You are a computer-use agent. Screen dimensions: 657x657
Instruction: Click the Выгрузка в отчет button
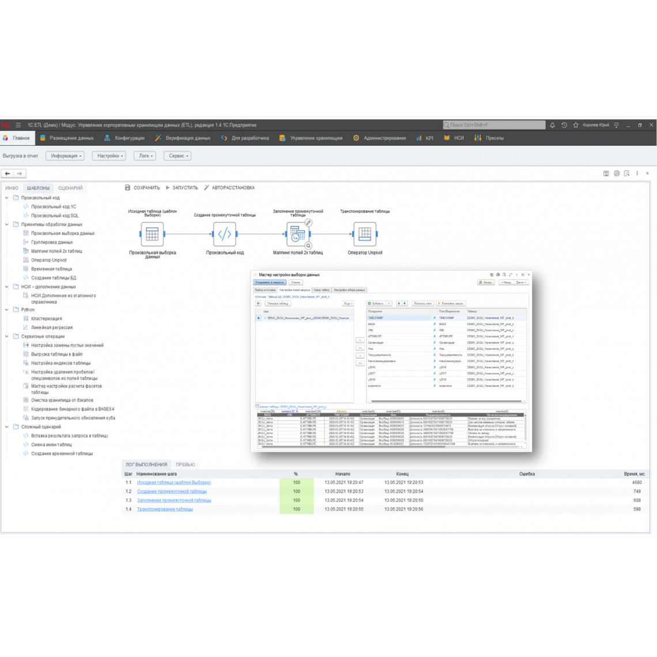tap(20, 156)
